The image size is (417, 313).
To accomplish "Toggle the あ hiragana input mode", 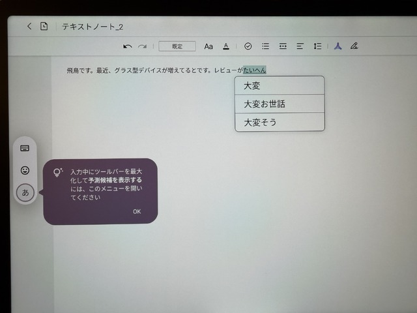I will pyautogui.click(x=25, y=192).
